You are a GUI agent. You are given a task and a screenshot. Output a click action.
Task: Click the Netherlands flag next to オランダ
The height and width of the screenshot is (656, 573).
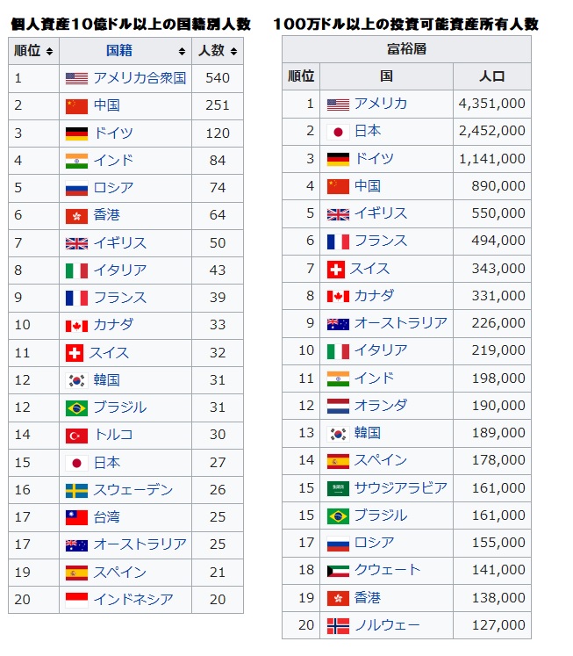338,405
